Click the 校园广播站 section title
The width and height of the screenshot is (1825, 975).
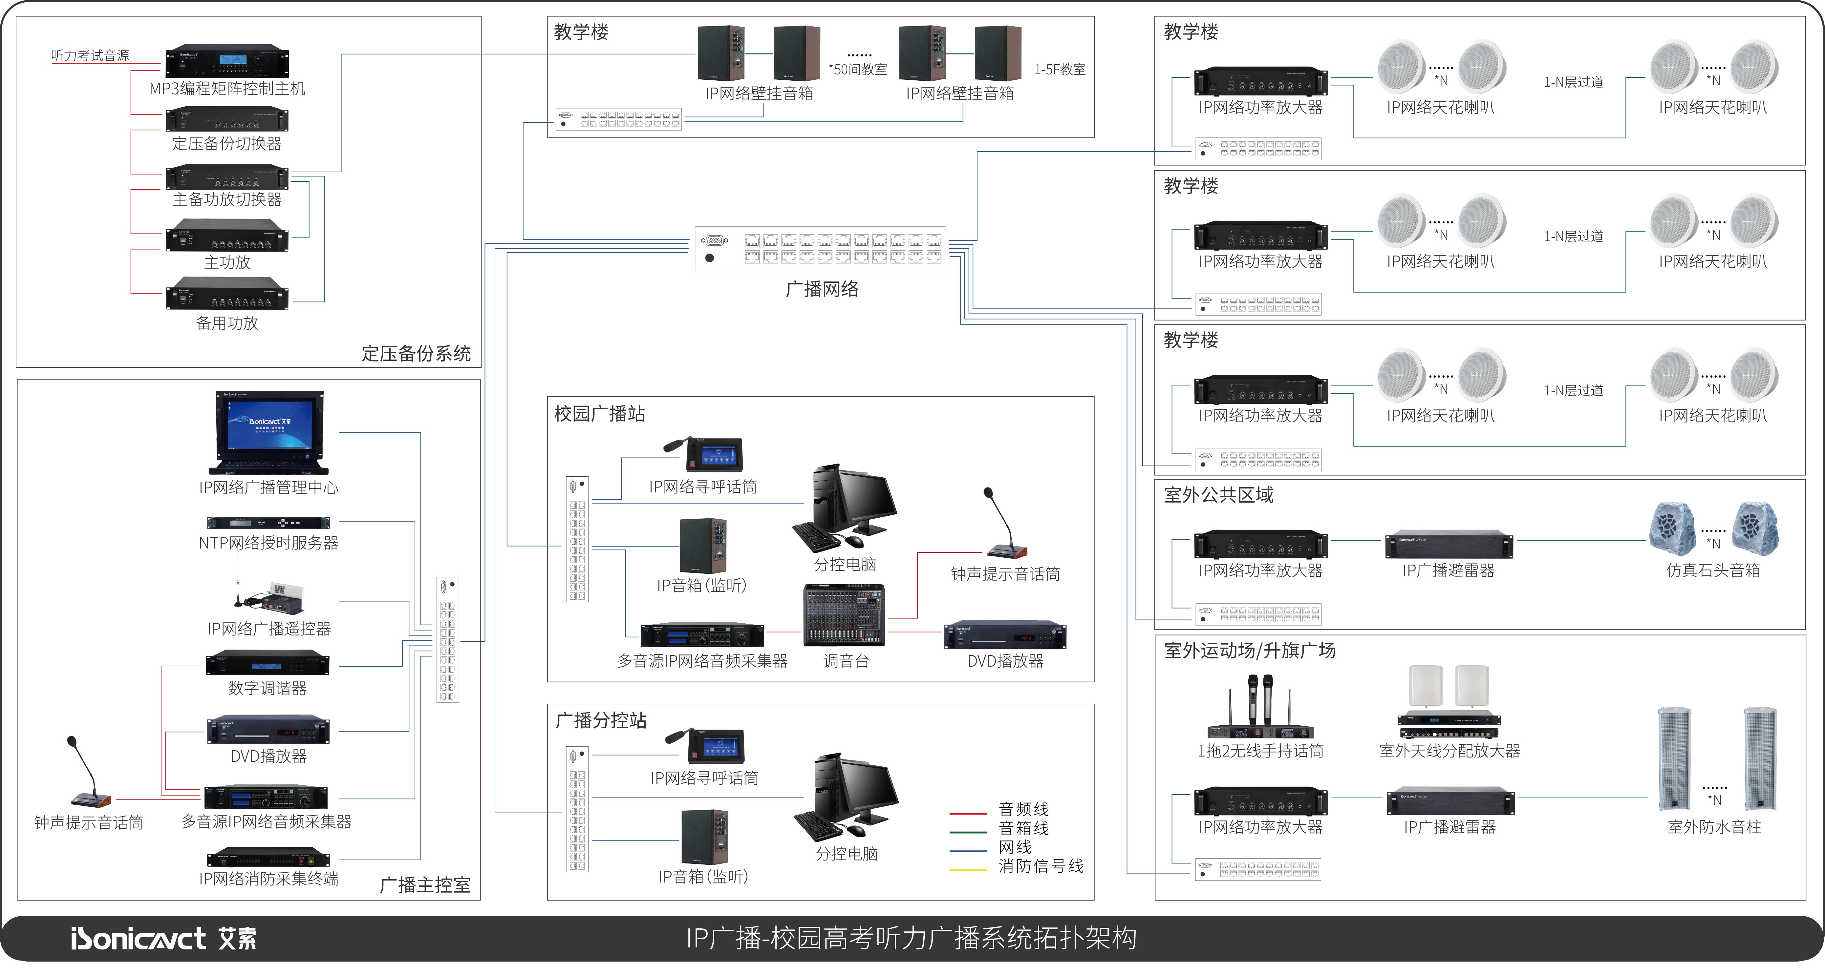click(599, 413)
